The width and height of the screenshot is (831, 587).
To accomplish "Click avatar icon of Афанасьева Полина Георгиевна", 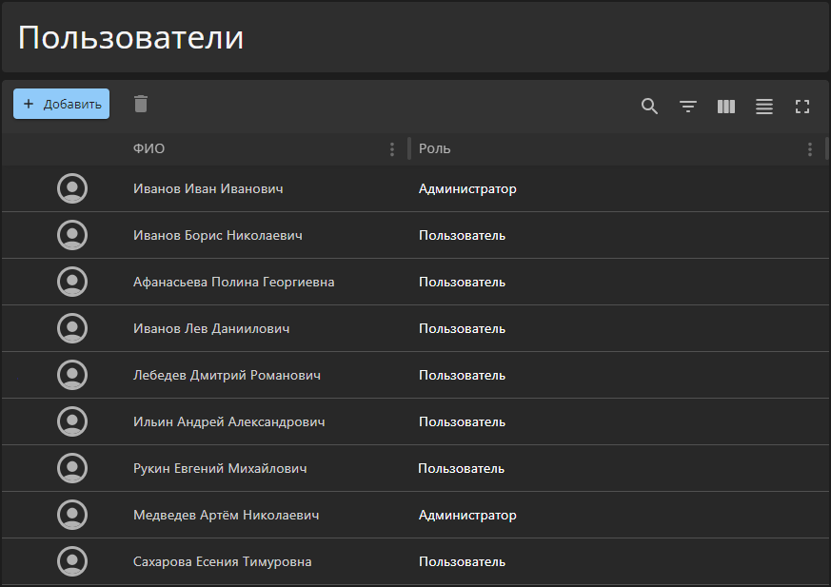I will (x=72, y=282).
